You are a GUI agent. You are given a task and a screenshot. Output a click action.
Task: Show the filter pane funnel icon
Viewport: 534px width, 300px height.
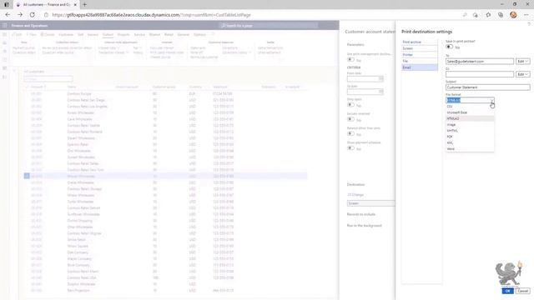click(x=14, y=71)
